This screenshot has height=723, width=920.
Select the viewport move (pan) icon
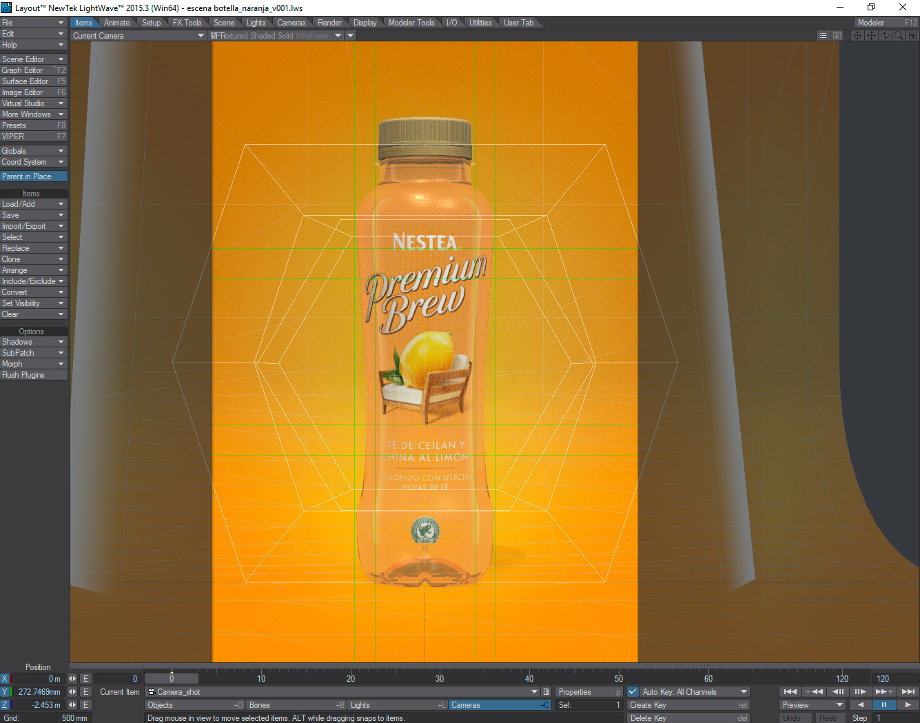click(x=871, y=35)
